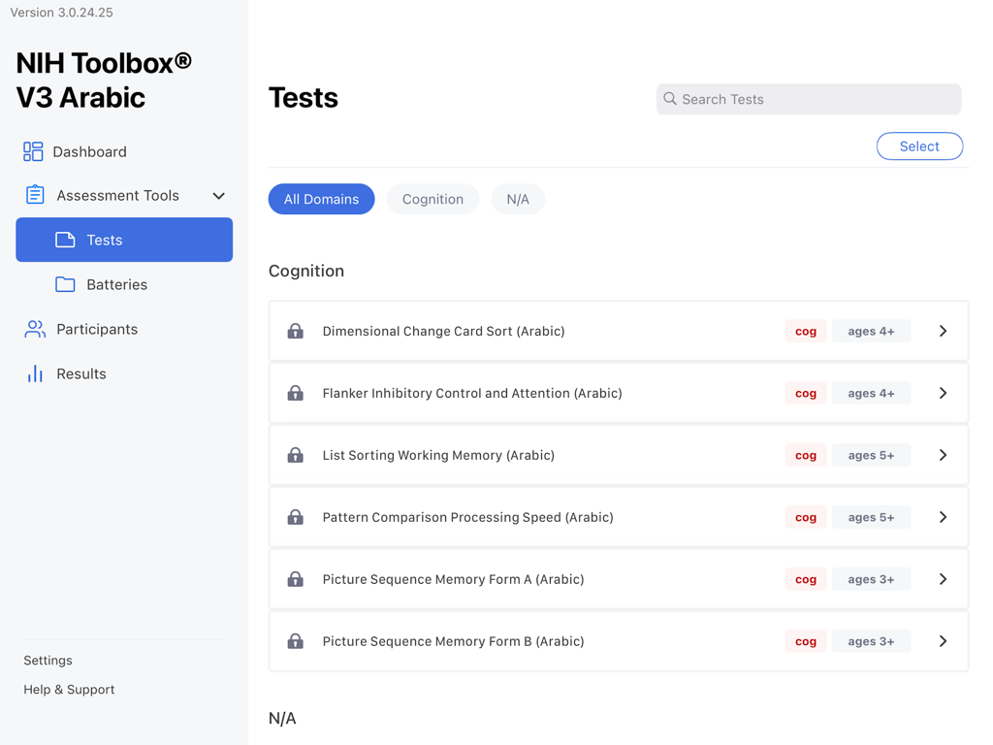Click the Participants people icon
The height and width of the screenshot is (745, 993).
click(35, 329)
